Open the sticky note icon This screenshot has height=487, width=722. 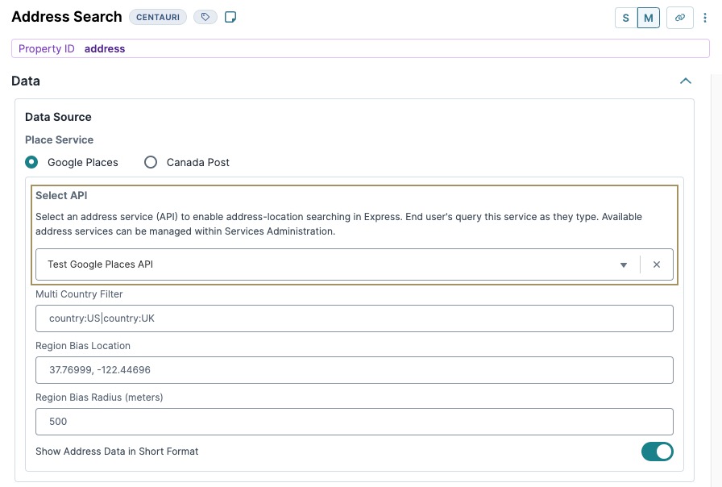(x=230, y=17)
